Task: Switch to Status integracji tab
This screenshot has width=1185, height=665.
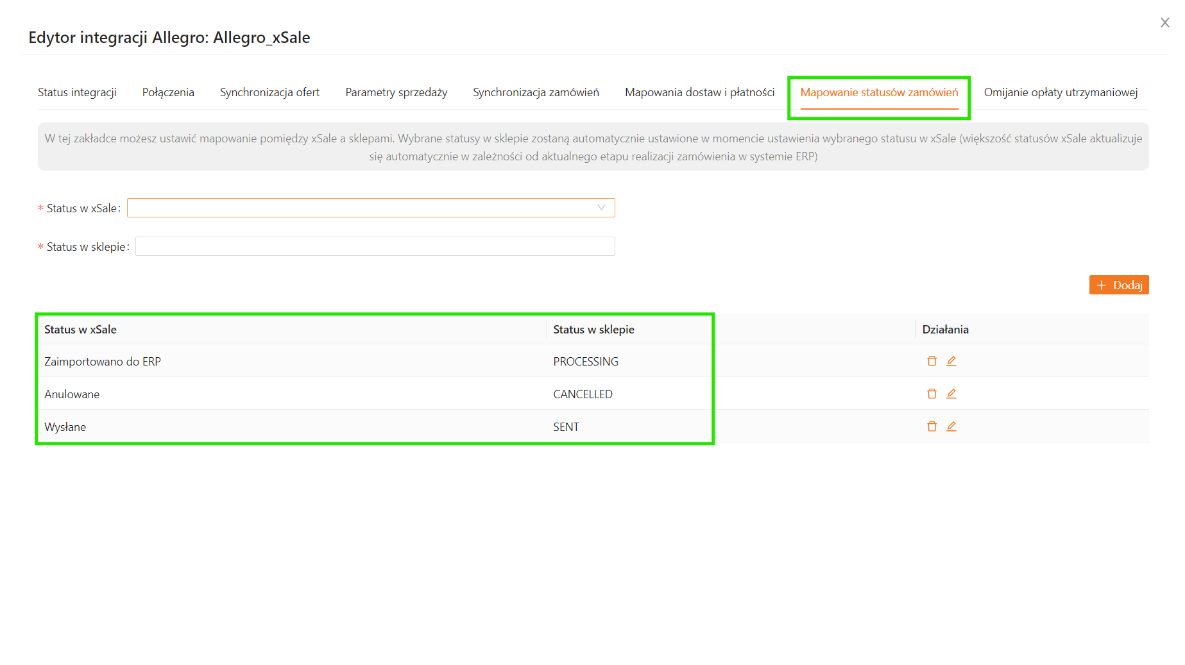Action: coord(77,92)
